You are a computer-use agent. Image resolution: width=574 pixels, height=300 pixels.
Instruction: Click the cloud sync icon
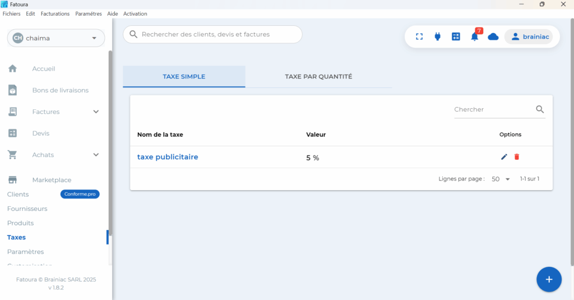[493, 36]
